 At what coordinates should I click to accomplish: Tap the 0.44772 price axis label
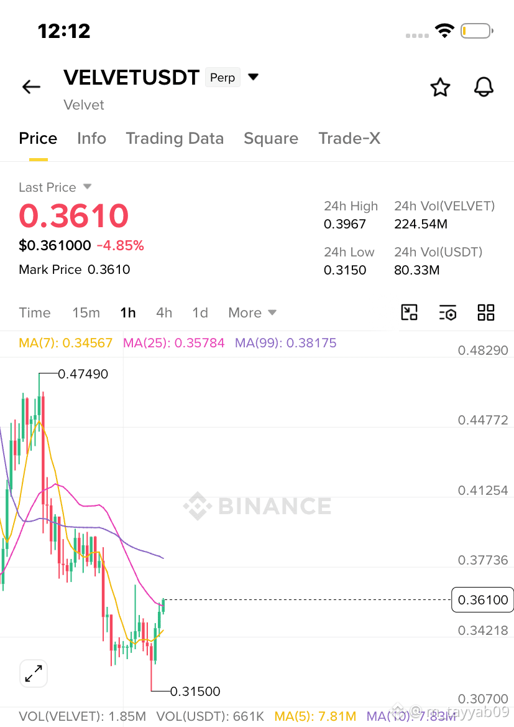tap(483, 420)
